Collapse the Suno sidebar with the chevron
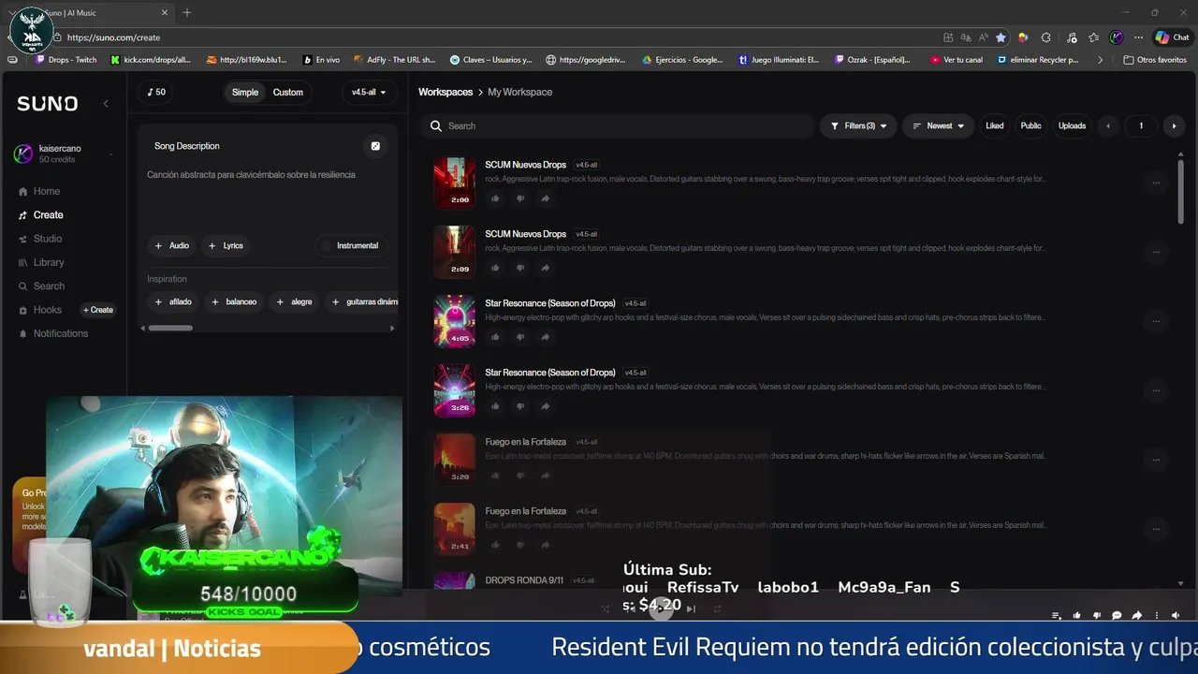This screenshot has height=674, width=1198. (x=106, y=103)
